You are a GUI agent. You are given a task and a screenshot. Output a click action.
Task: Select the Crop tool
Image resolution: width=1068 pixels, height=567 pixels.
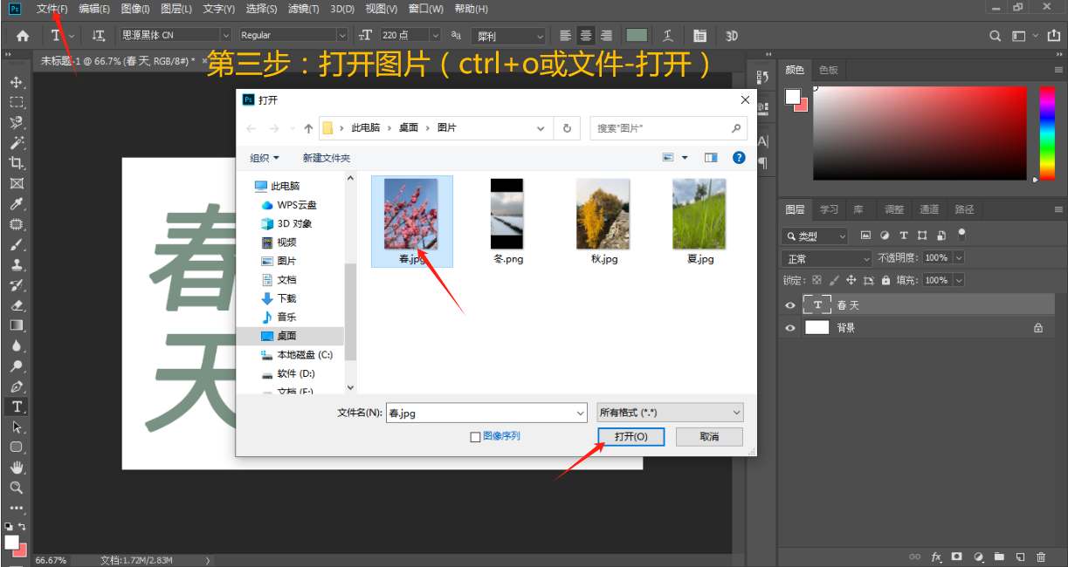coord(16,163)
